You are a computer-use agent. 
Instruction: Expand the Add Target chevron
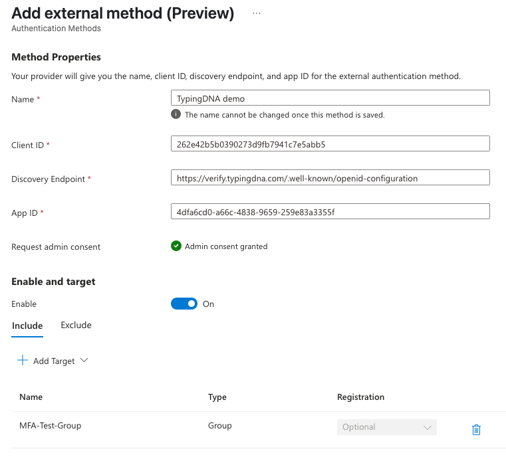[84, 360]
